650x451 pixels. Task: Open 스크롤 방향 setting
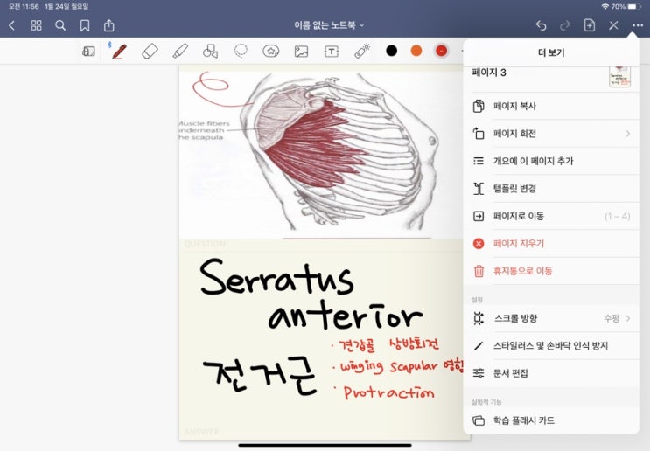(x=551, y=318)
